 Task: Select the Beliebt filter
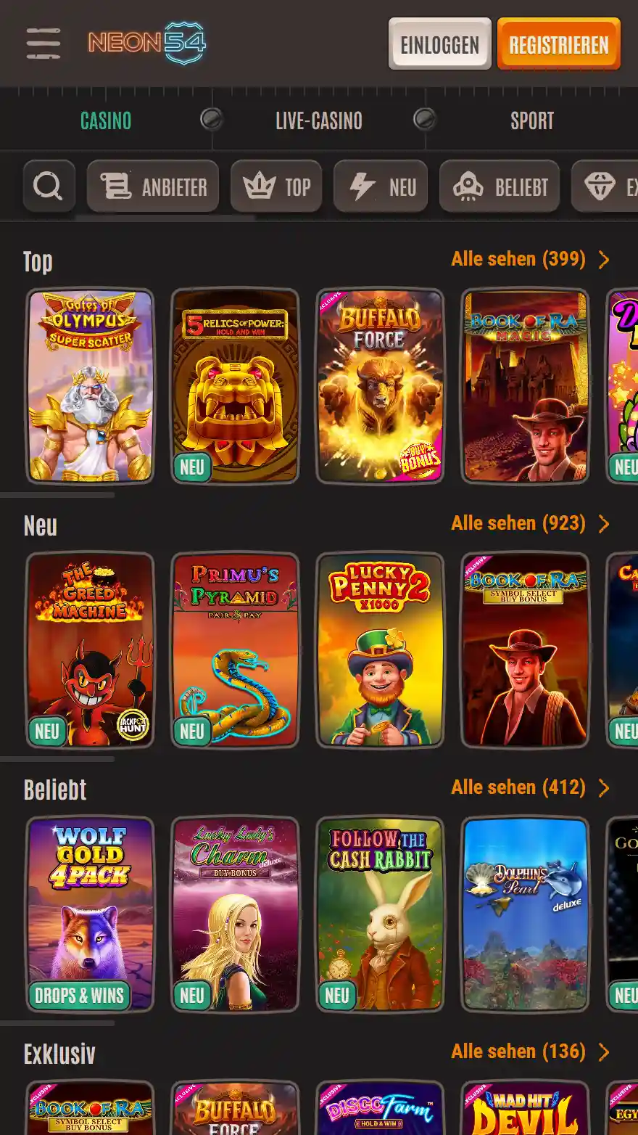tap(500, 187)
